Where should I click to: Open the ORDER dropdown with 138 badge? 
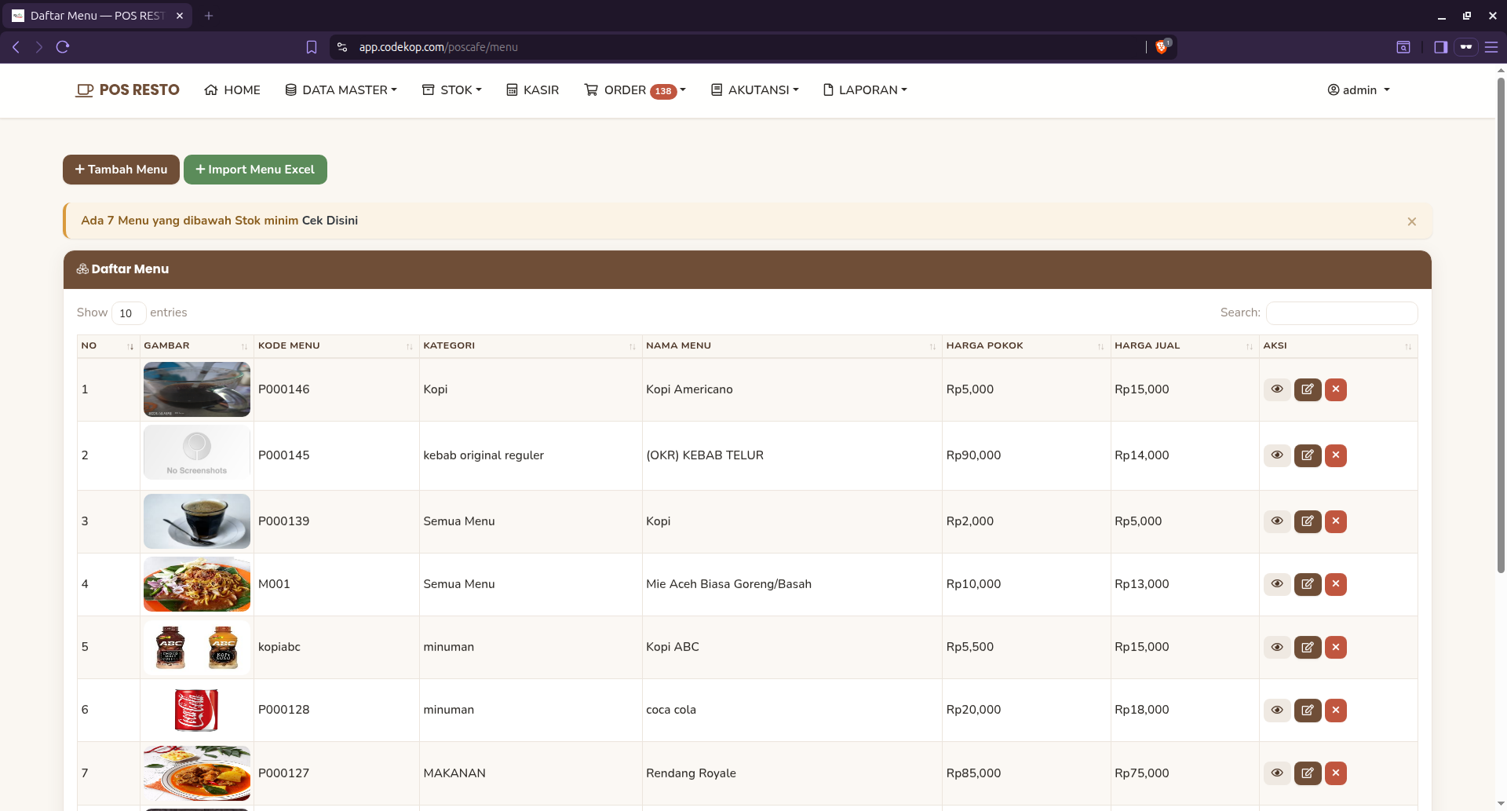click(635, 90)
